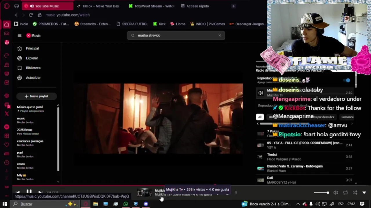Adjust the volume slider

pyautogui.click(x=321, y=193)
